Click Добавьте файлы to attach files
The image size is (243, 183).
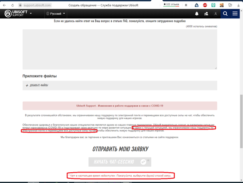39,85
